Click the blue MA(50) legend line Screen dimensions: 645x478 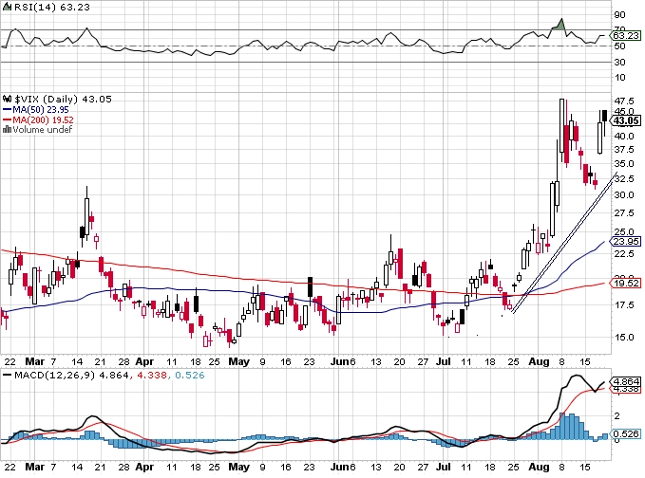pyautogui.click(x=7, y=110)
